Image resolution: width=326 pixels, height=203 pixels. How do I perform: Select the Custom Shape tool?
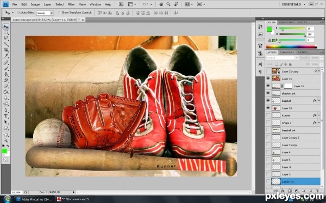coord(6,128)
